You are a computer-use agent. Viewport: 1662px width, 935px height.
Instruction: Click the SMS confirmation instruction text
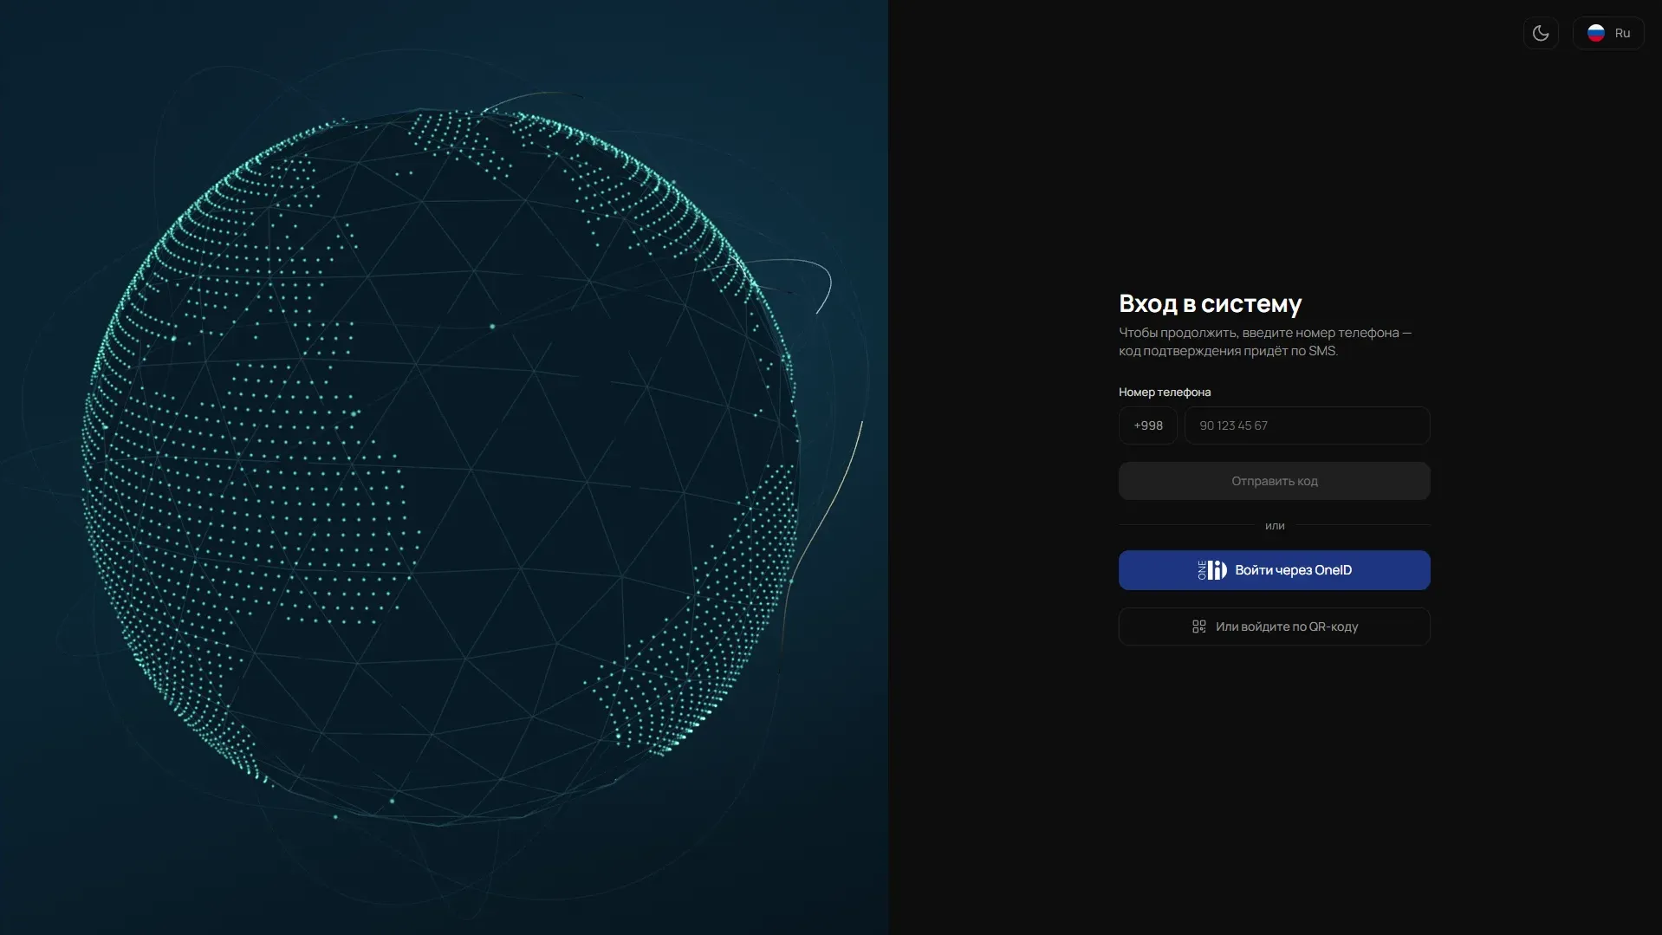coord(1265,341)
